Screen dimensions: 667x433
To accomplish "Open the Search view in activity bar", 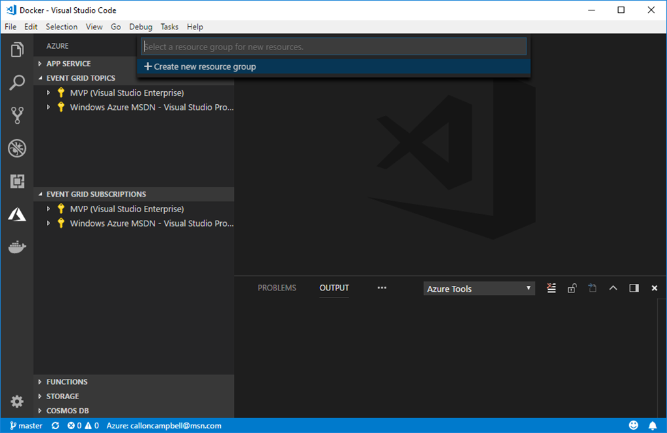I will [x=17, y=83].
